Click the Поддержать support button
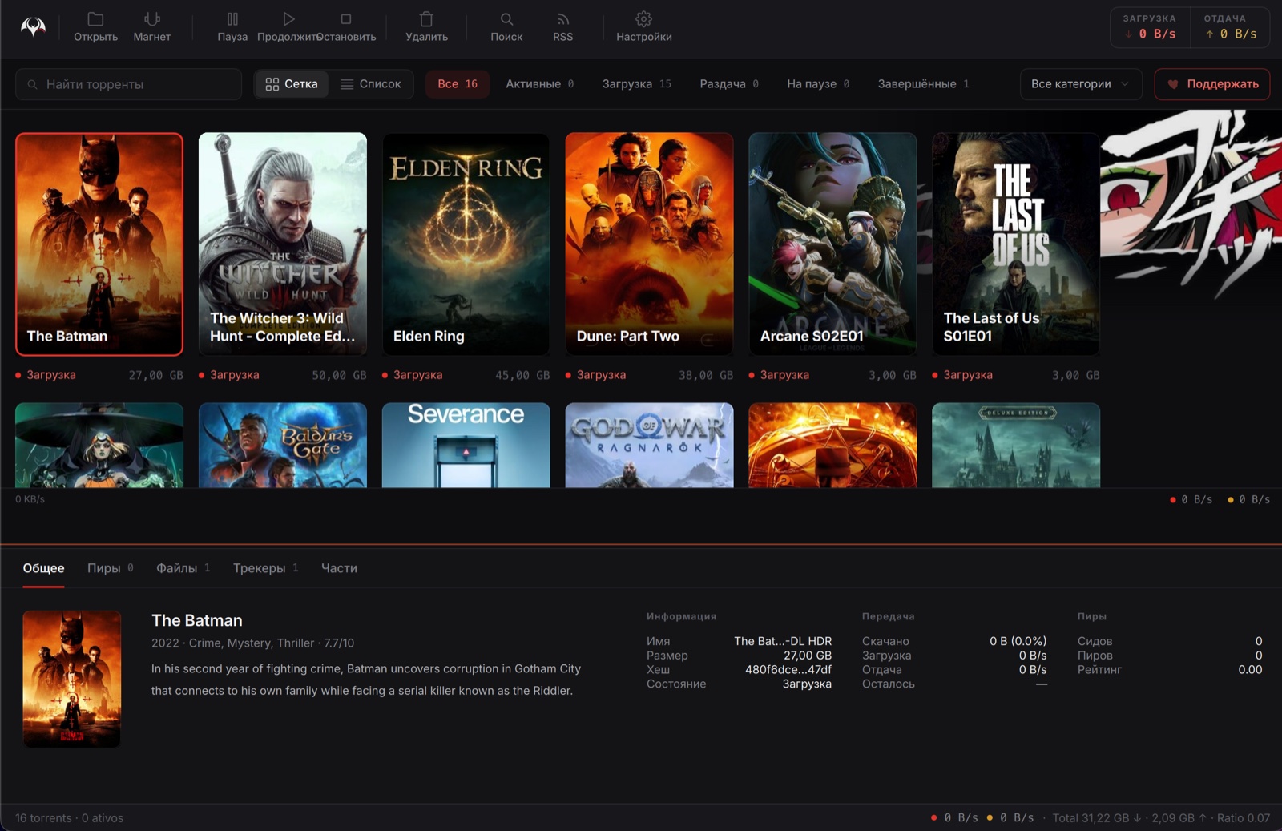This screenshot has height=831, width=1282. tap(1212, 84)
